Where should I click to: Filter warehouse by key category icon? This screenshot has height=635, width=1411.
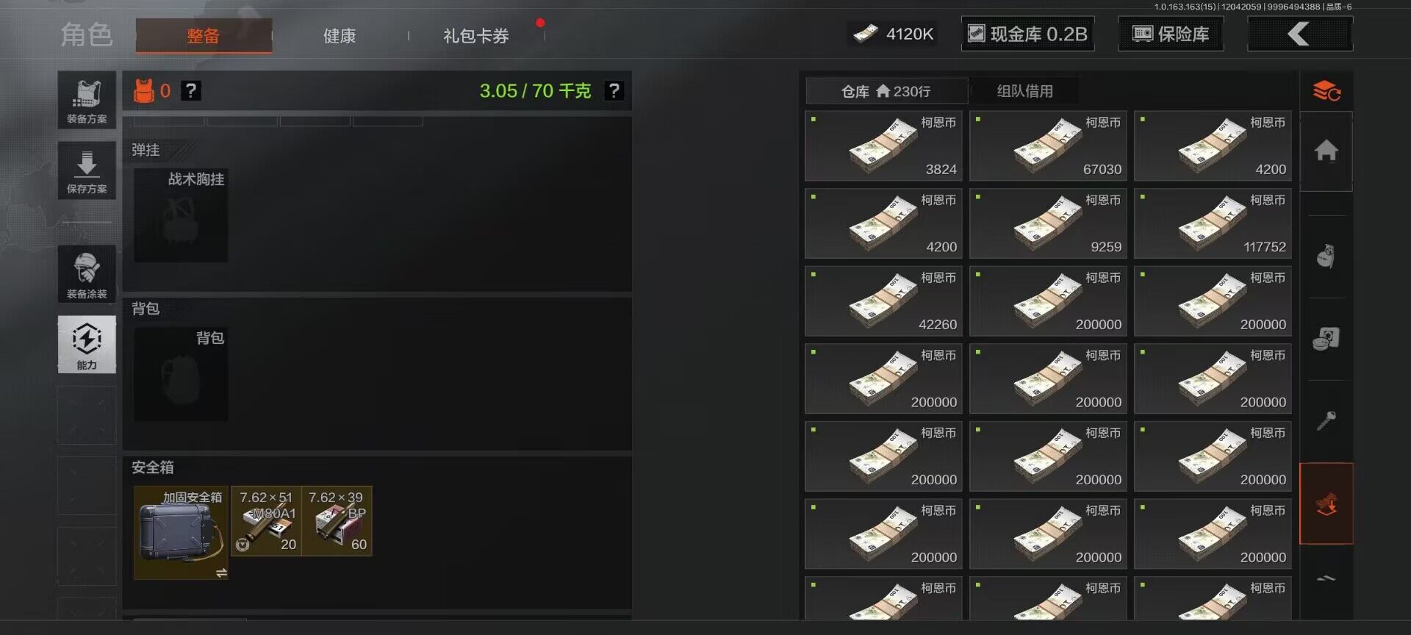(x=1326, y=421)
